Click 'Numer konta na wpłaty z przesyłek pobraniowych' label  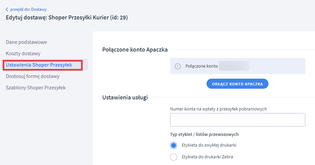click(x=218, y=109)
